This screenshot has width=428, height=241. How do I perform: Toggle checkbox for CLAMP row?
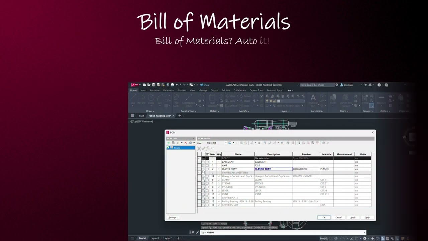tap(207, 180)
